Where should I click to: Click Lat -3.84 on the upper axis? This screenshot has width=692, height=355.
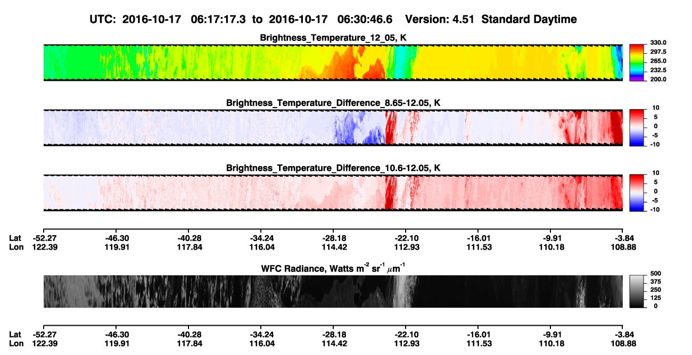pos(623,238)
